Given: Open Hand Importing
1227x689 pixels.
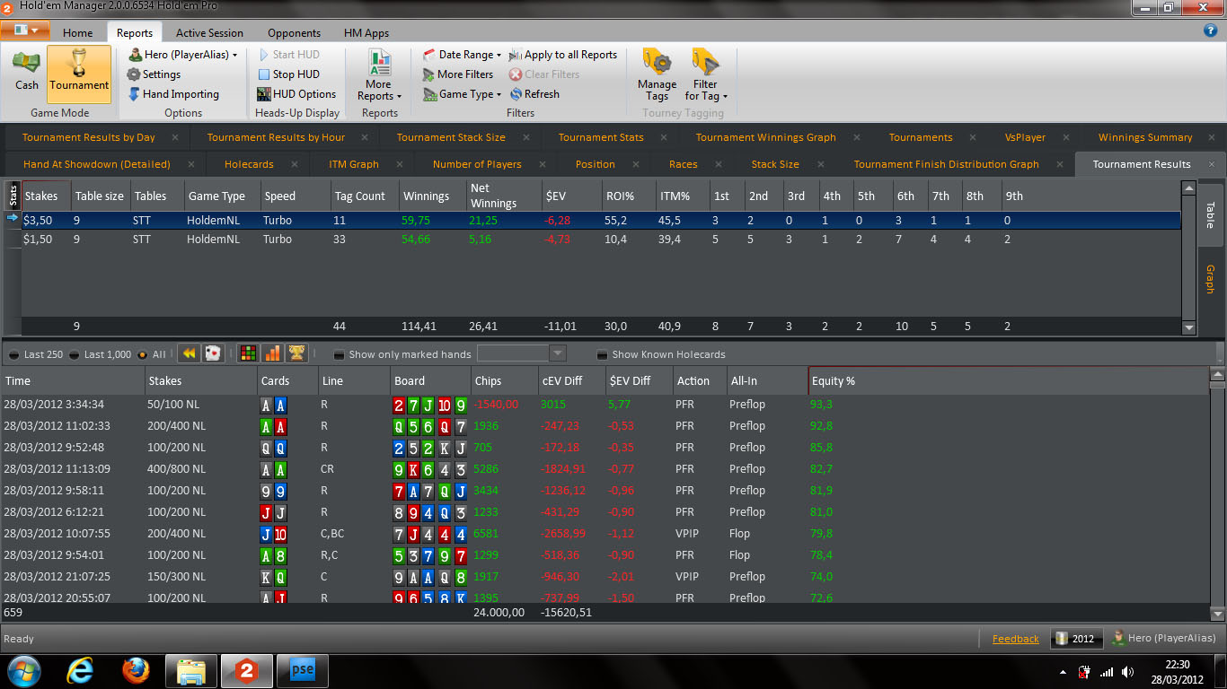Looking at the screenshot, I should [x=173, y=94].
